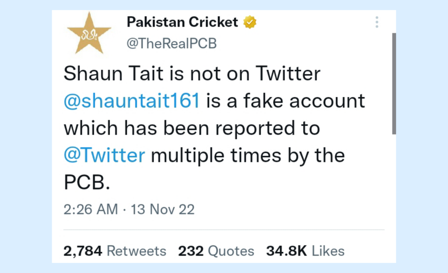View the 34.8K Likes list
The height and width of the screenshot is (273, 448).
(x=305, y=251)
